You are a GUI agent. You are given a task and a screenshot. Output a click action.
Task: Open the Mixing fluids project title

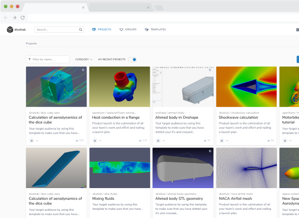coord(103,198)
